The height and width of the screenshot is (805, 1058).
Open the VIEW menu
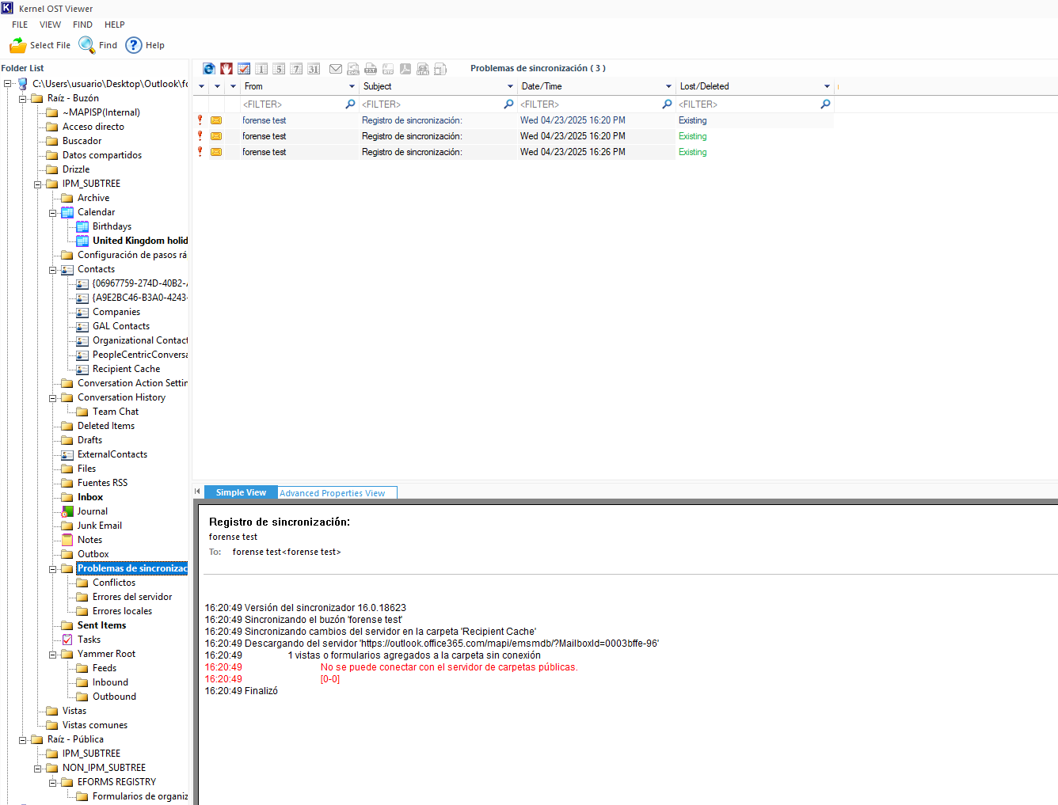tap(50, 25)
